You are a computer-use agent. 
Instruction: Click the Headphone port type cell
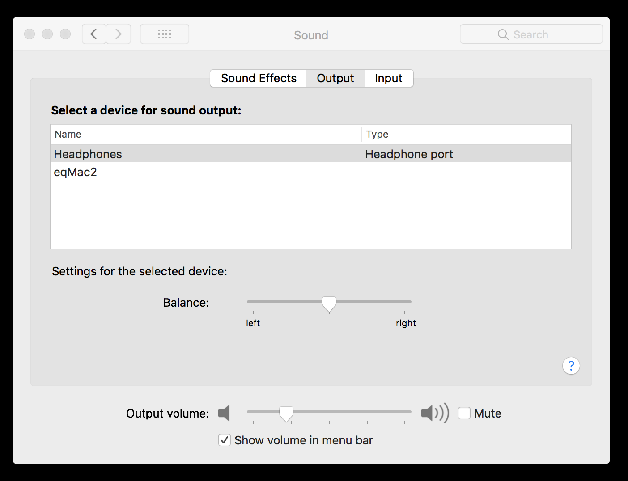409,154
